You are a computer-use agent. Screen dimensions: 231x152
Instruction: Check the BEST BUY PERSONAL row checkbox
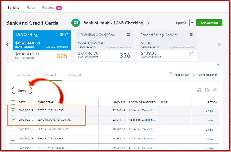tap(13, 148)
